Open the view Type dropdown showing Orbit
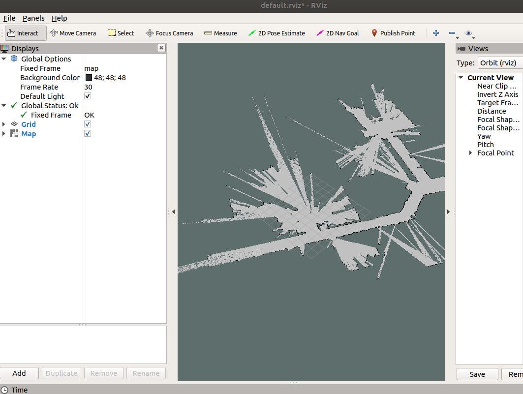 pyautogui.click(x=500, y=62)
